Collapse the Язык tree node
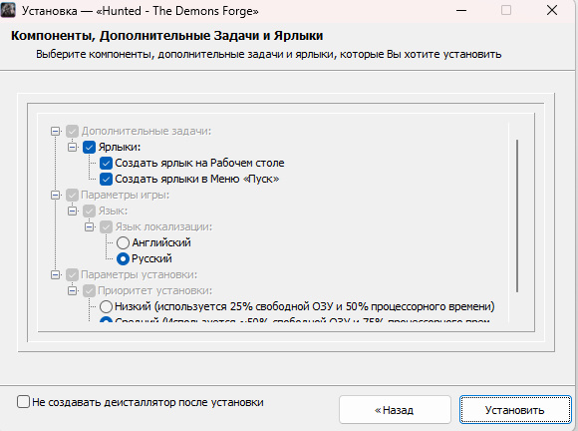This screenshot has width=578, height=431. point(72,211)
